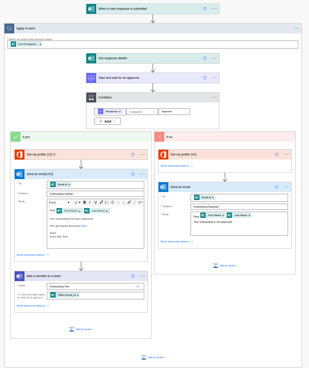Toggle bold formatting in the email body editor
Image resolution: width=309 pixels, height=368 pixels.
(x=85, y=202)
